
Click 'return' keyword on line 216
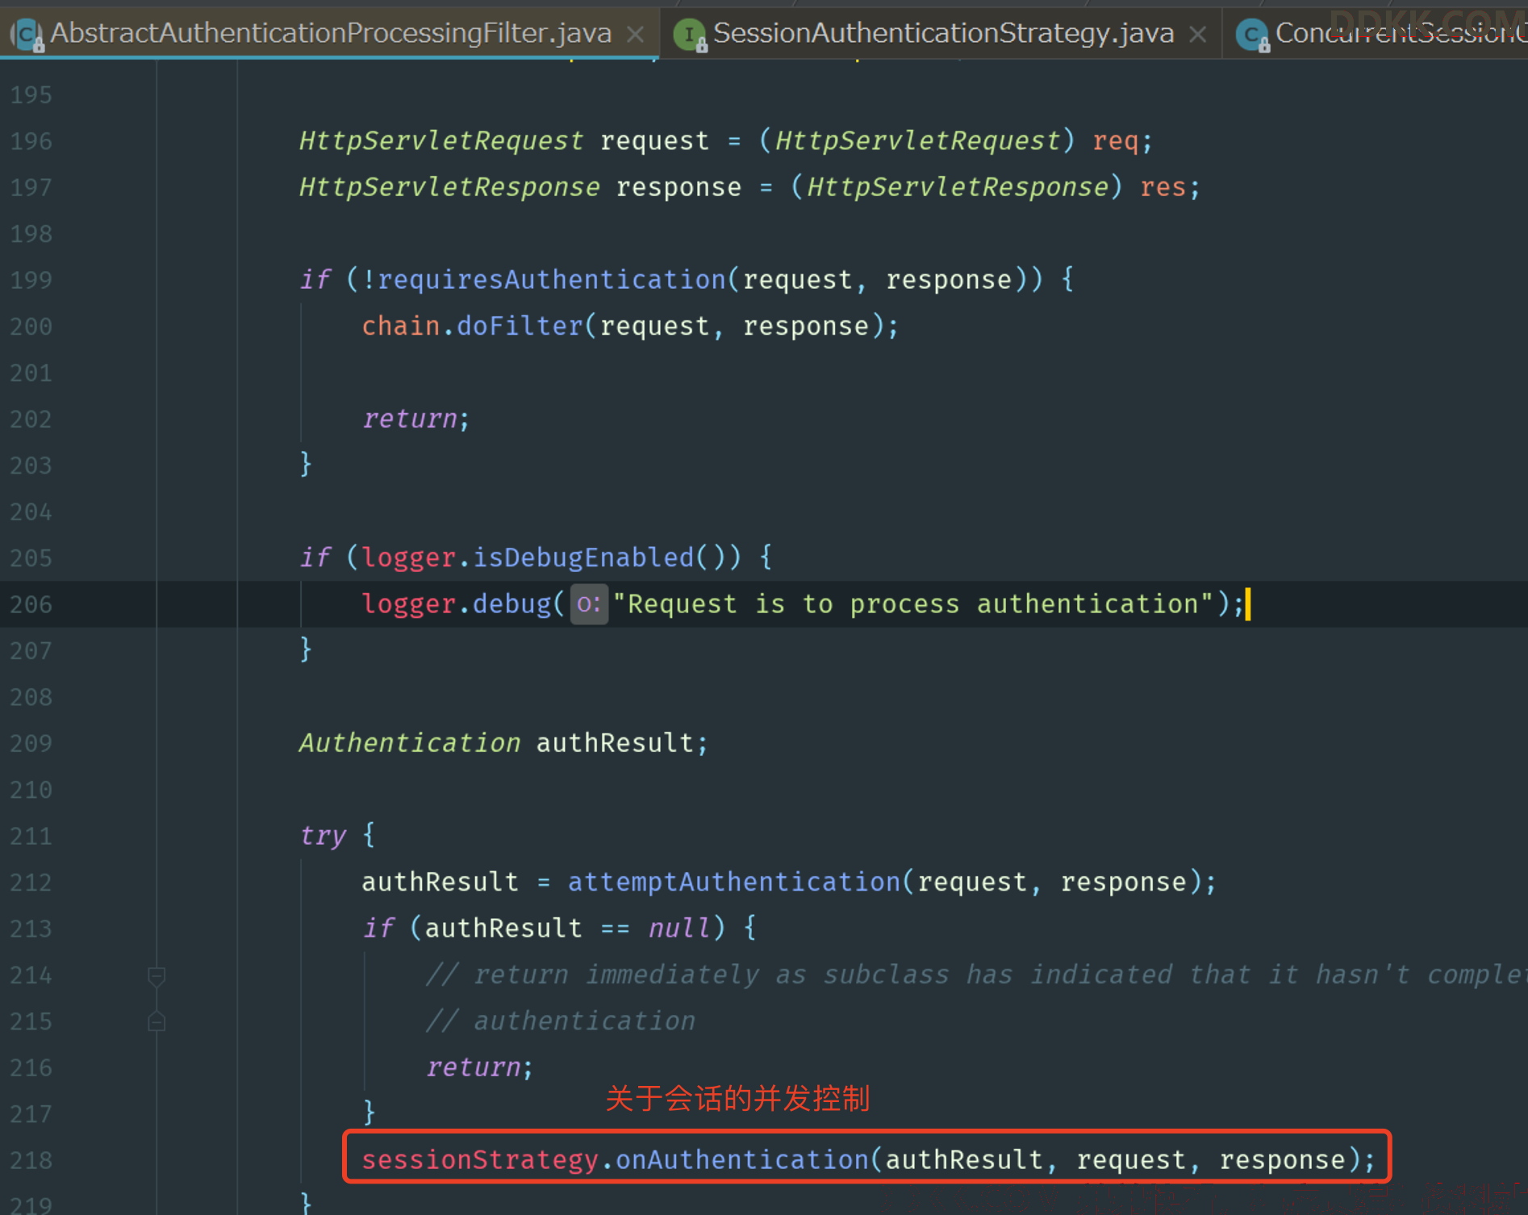[474, 1067]
